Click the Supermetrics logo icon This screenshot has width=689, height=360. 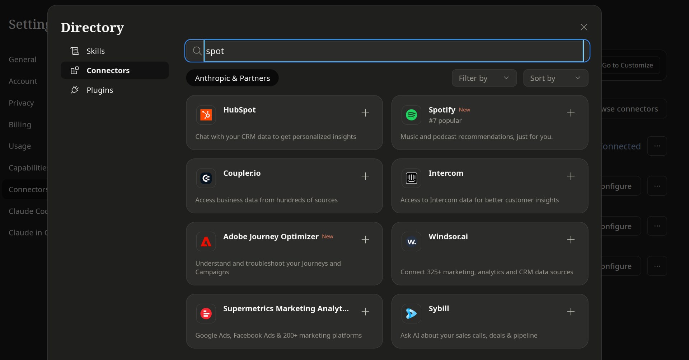tap(206, 314)
